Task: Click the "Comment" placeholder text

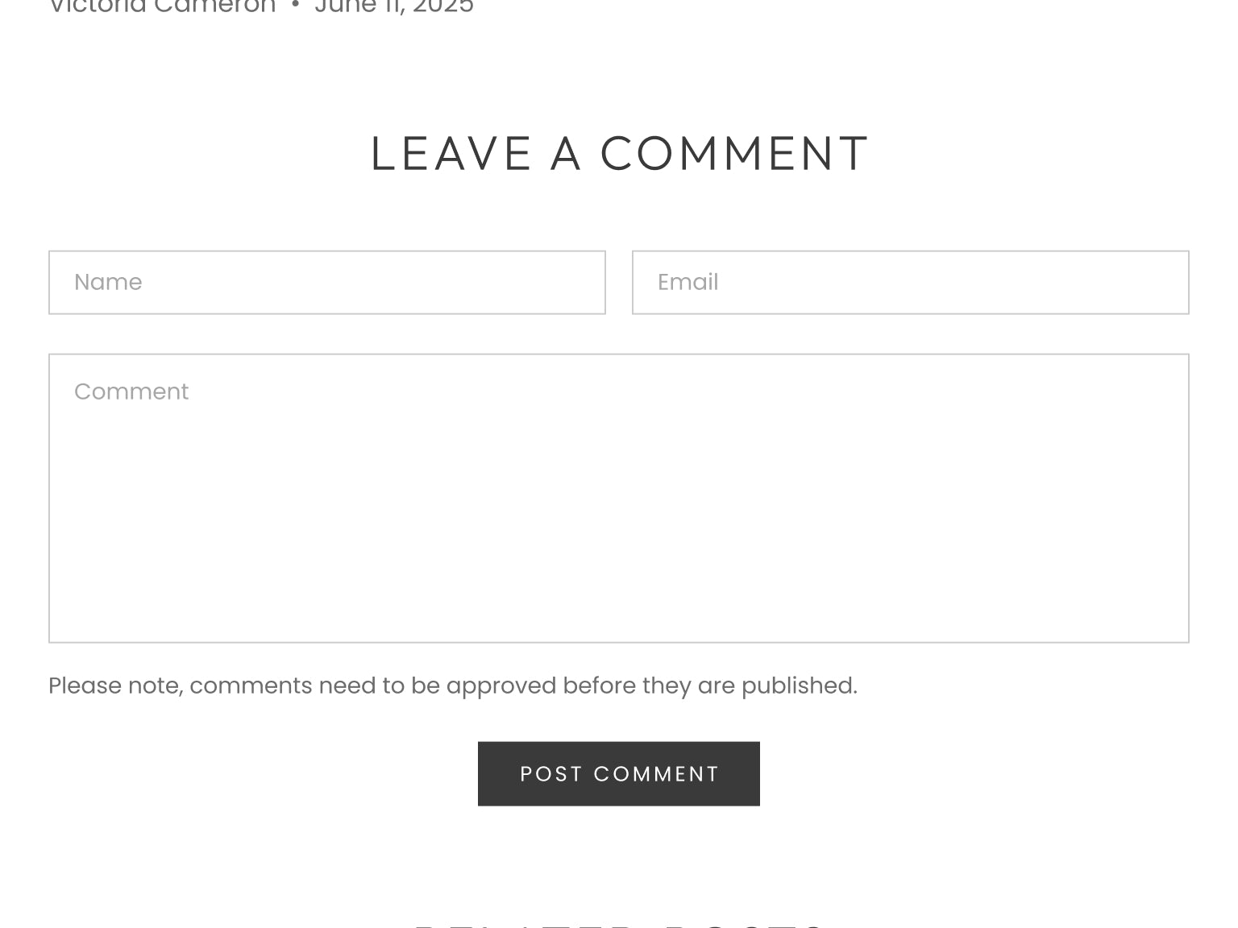Action: click(131, 391)
